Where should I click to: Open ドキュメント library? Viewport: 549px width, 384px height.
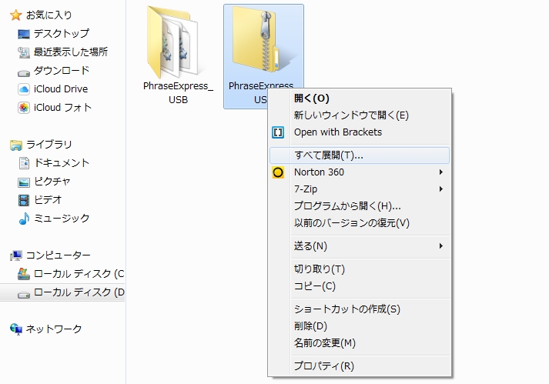tap(62, 163)
